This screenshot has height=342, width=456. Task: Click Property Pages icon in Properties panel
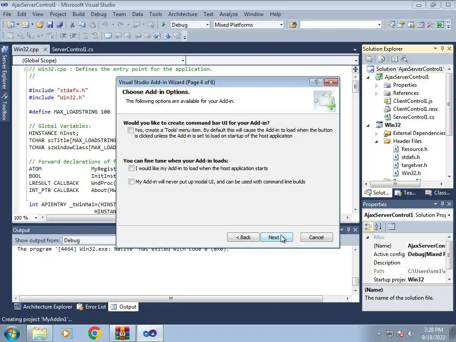pos(391,227)
